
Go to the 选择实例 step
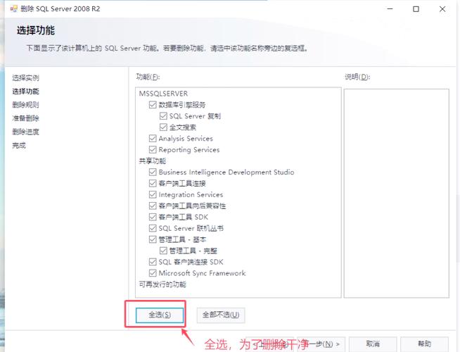click(x=25, y=78)
